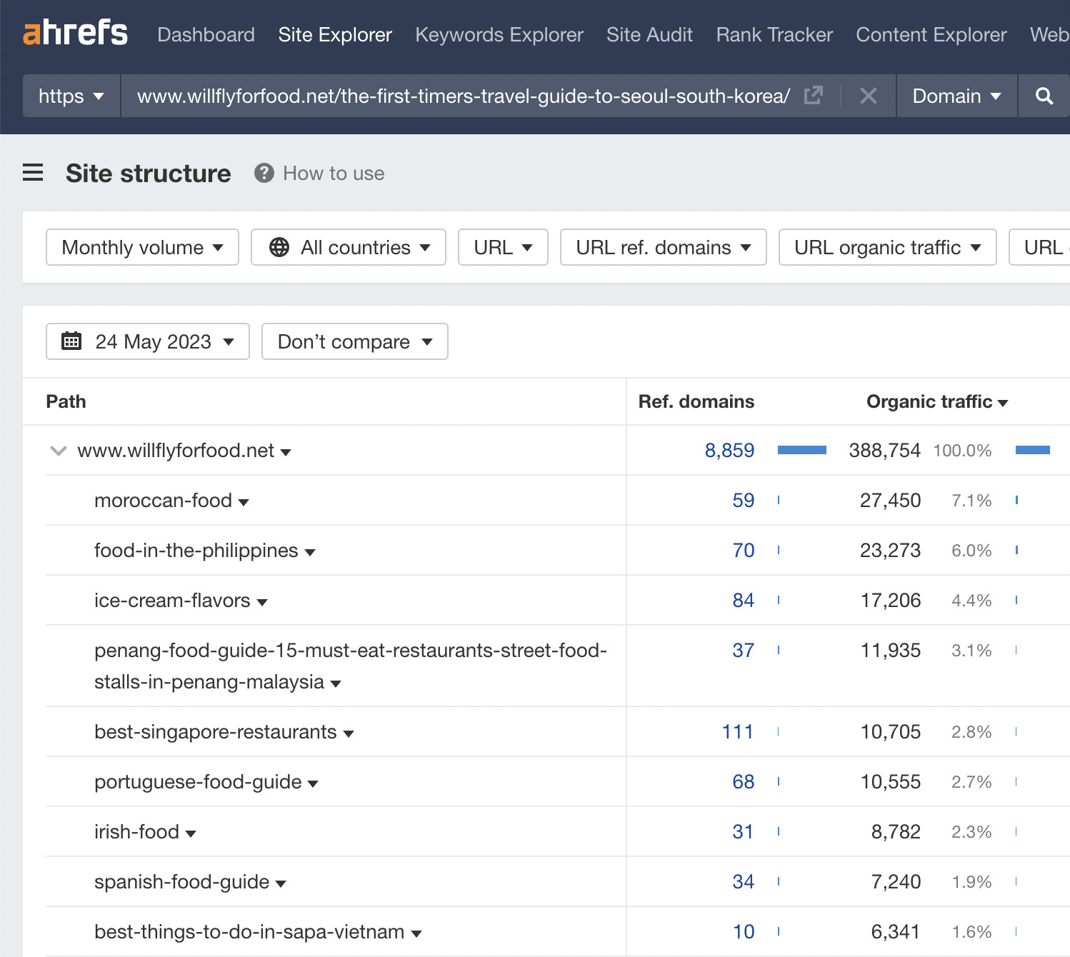
Task: Clear the URL using the X icon
Action: pyautogui.click(x=869, y=96)
